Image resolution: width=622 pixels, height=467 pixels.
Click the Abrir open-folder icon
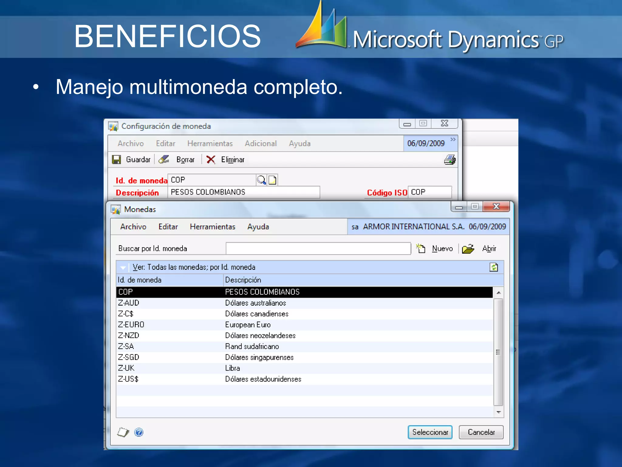pos(468,249)
